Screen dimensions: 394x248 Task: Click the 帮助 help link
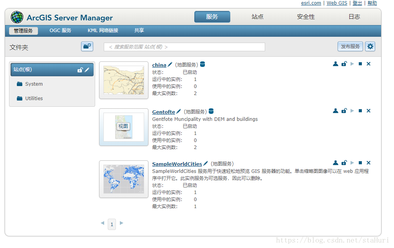372,3
